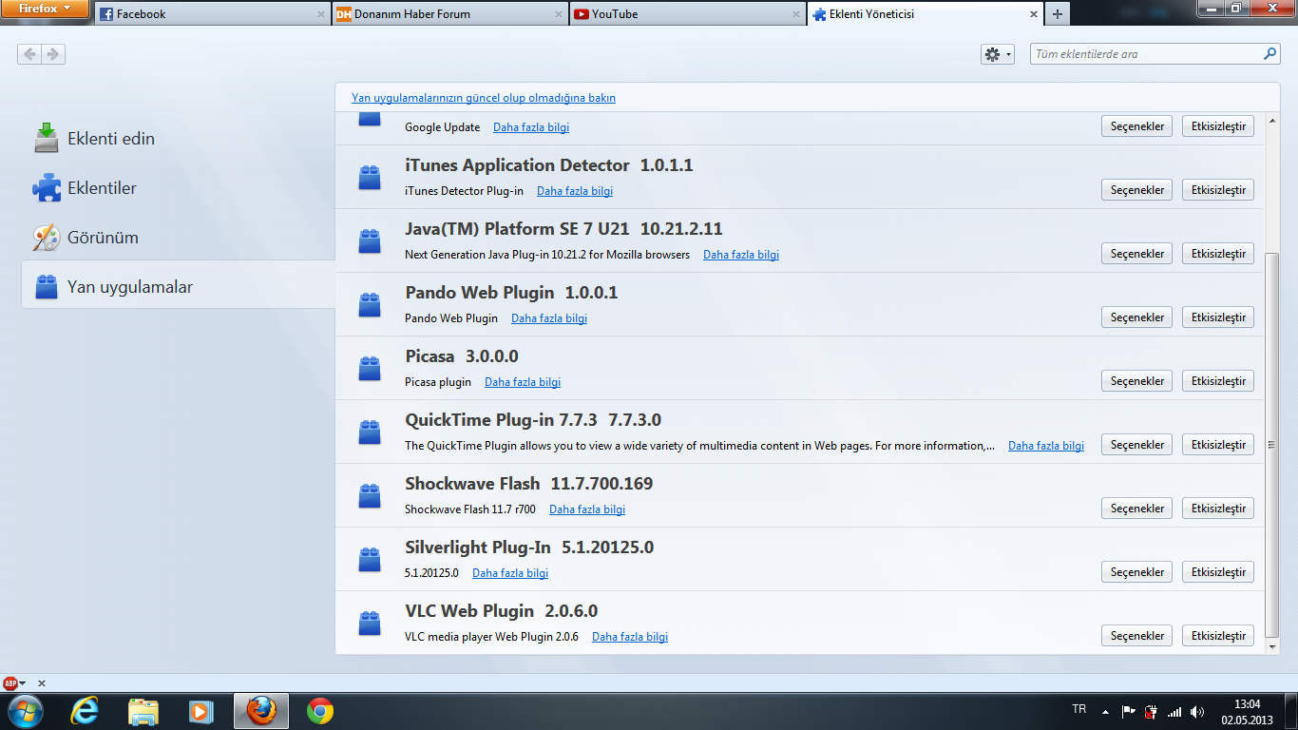Screen dimensions: 1298x730
Task: Open the Windows Start menu
Action: [25, 711]
